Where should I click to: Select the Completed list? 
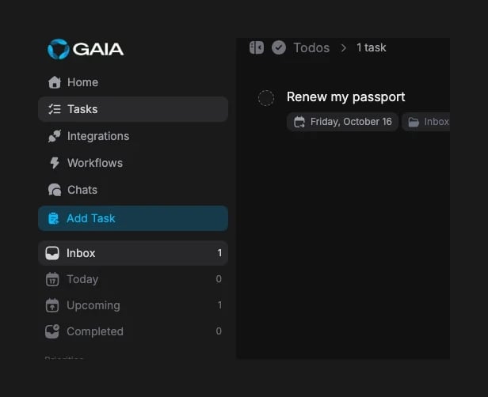pos(133,331)
